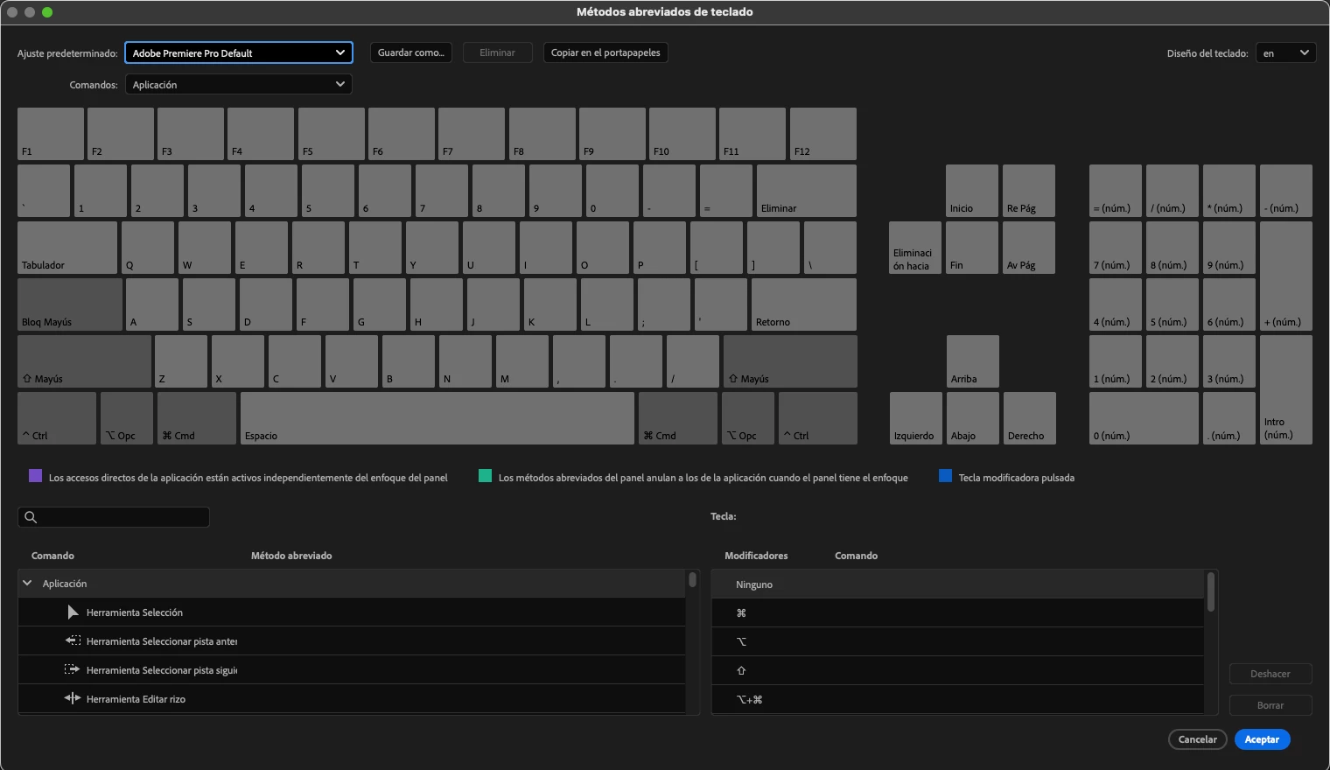Click the + (núm.) key
Image resolution: width=1330 pixels, height=770 pixels.
click(x=1286, y=276)
